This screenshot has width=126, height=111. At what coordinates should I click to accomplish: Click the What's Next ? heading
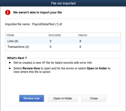17,58
